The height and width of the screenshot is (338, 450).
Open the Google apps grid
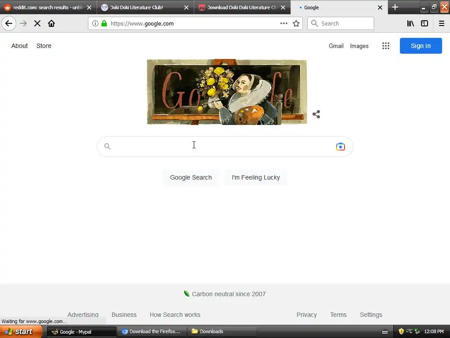coord(386,46)
